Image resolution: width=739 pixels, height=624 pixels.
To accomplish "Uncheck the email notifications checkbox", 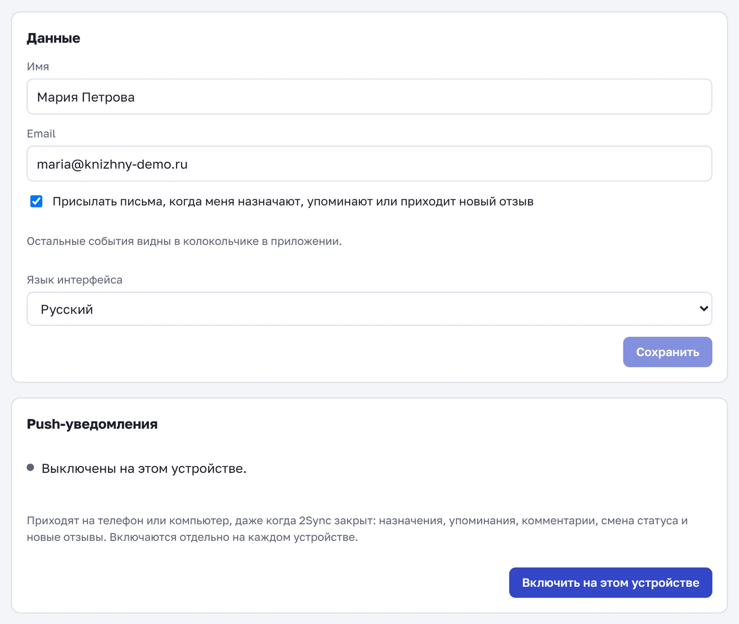I will (36, 201).
